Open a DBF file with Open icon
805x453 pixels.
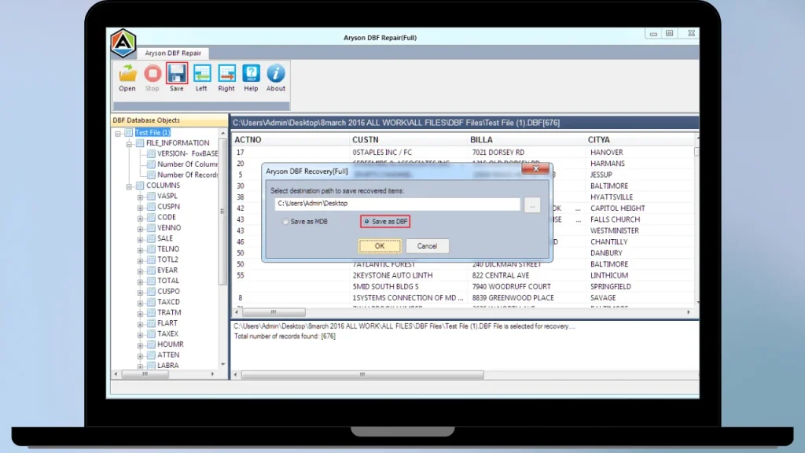(127, 74)
